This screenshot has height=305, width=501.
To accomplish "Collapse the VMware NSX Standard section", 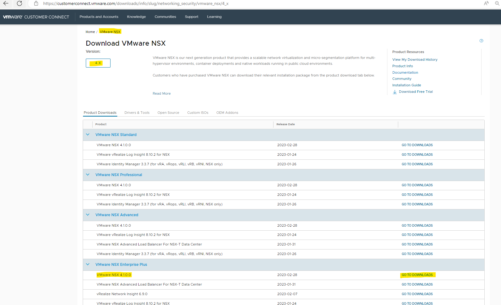I will (88, 135).
